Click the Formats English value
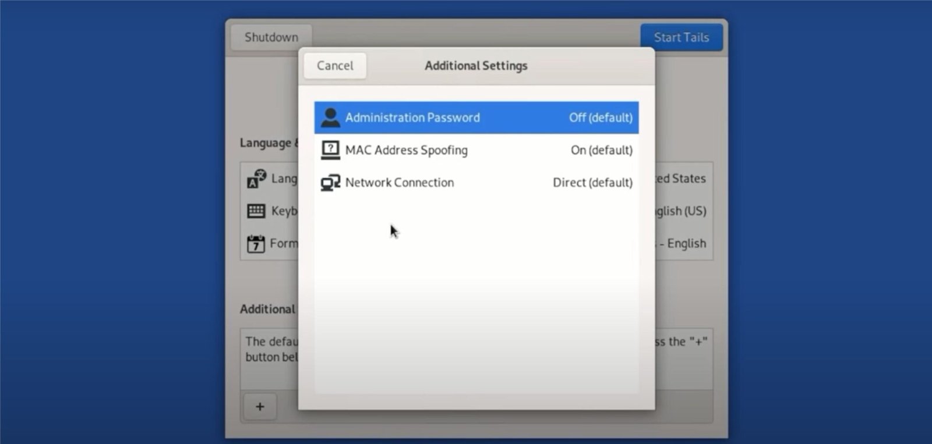The height and width of the screenshot is (444, 932). click(x=686, y=243)
